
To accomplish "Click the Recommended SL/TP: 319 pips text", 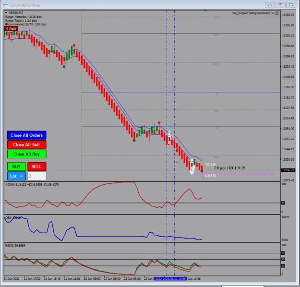I will pyautogui.click(x=25, y=24).
